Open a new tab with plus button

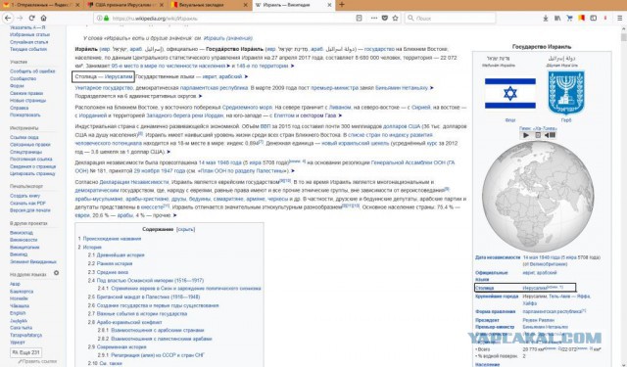pos(342,5)
